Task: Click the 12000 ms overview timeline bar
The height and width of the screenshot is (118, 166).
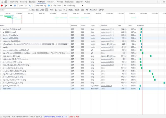Action: (133, 18)
